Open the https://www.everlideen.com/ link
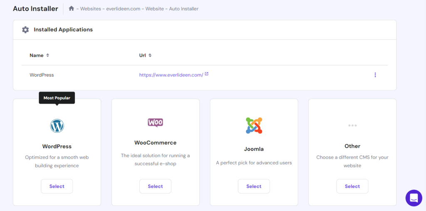This screenshot has height=211, width=426. coord(171,75)
